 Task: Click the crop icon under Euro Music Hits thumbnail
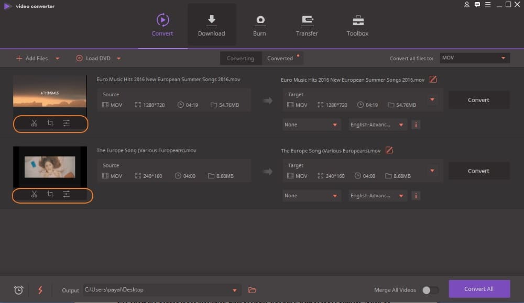pyautogui.click(x=50, y=123)
